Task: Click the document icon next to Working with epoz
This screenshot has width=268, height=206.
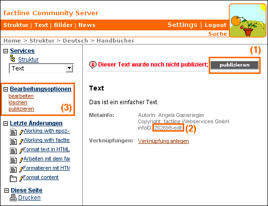Action: point(13,132)
